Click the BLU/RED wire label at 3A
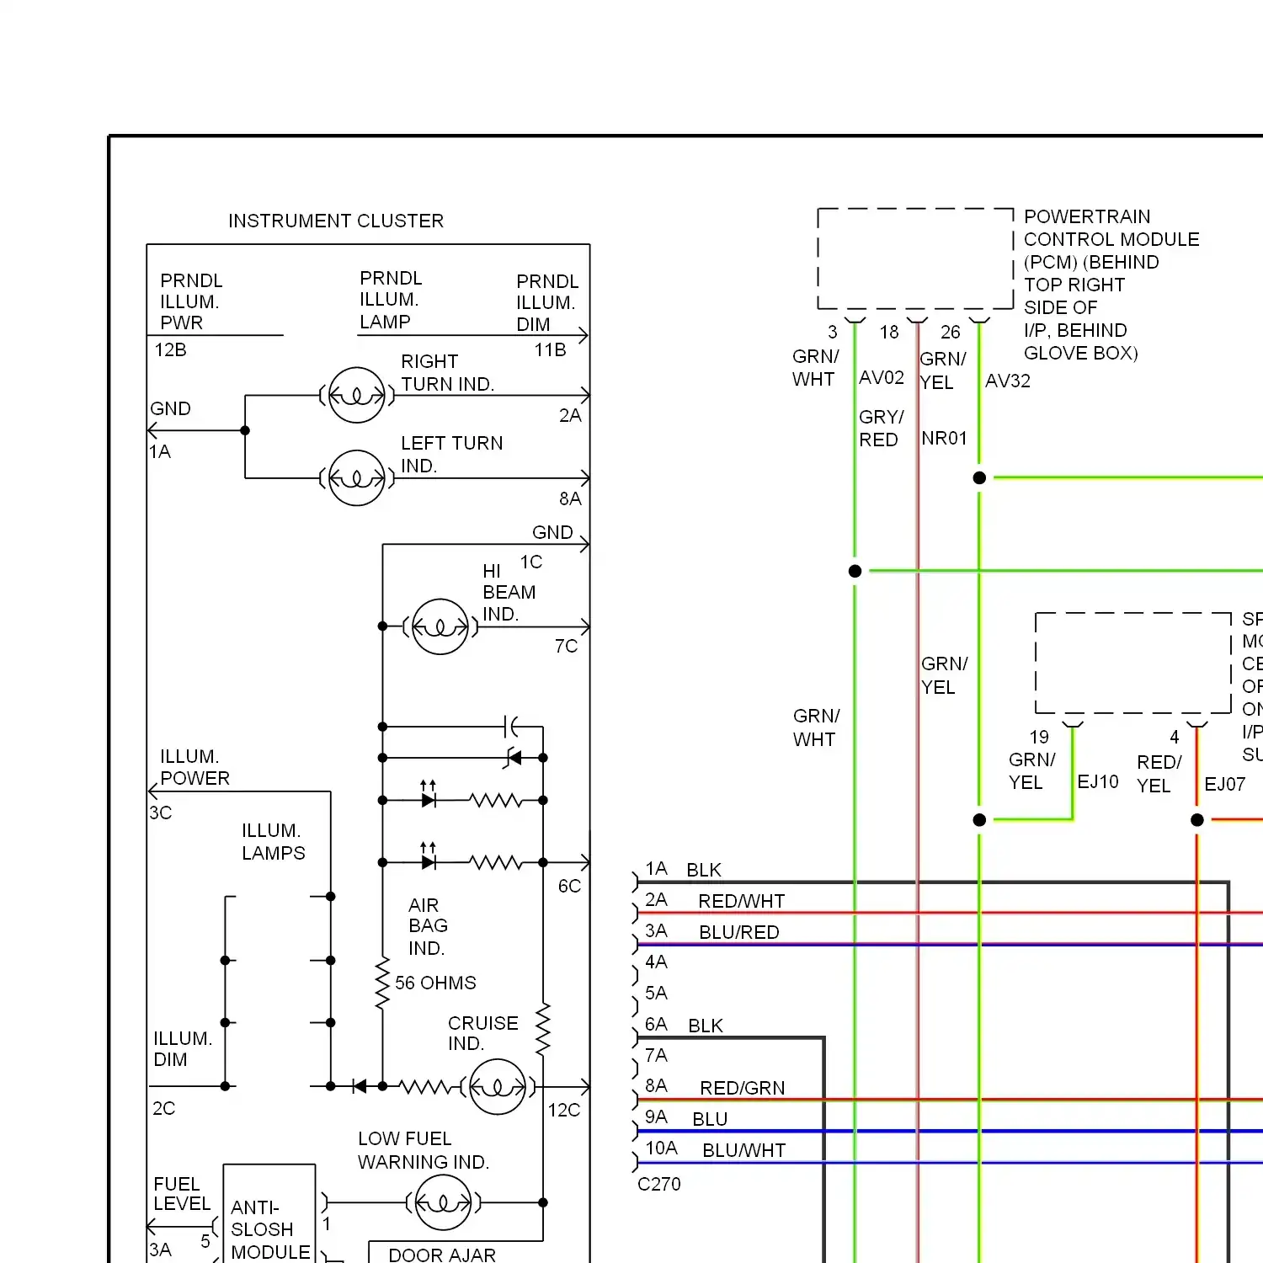The height and width of the screenshot is (1263, 1263). pos(739,932)
